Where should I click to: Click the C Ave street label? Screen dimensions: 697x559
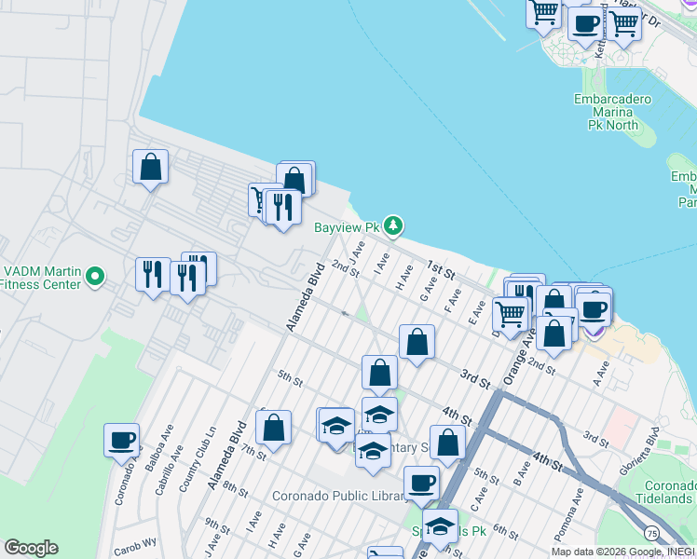pos(479,499)
